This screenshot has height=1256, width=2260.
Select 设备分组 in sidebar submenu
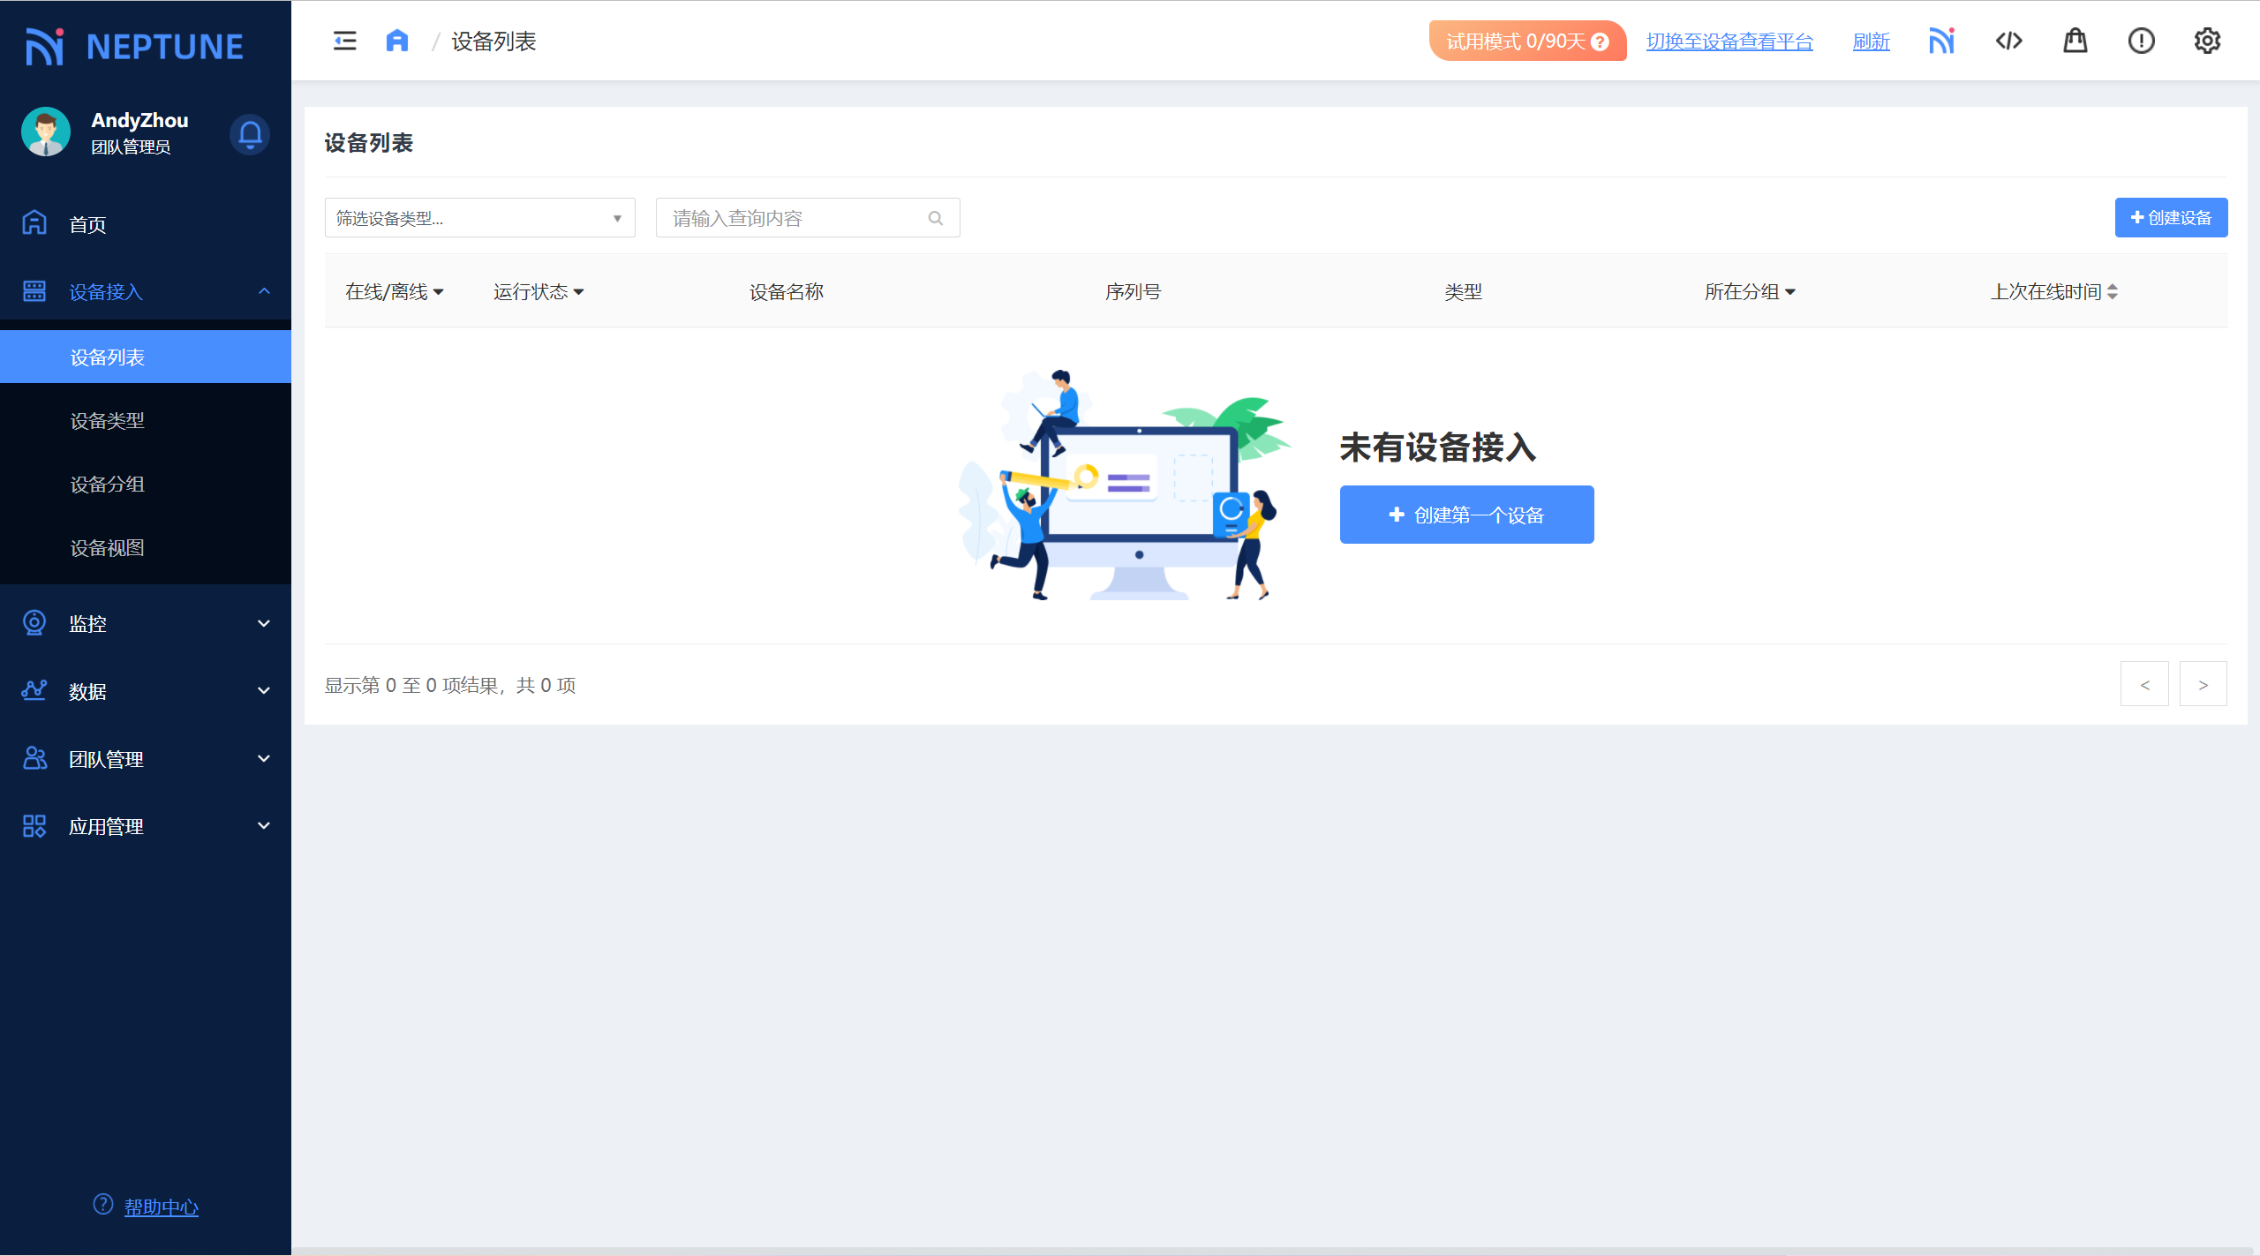108,485
